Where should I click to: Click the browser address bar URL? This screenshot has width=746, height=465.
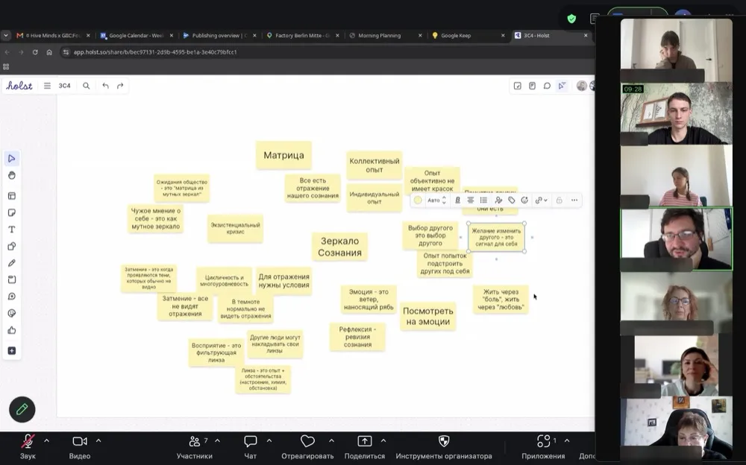pyautogui.click(x=155, y=52)
